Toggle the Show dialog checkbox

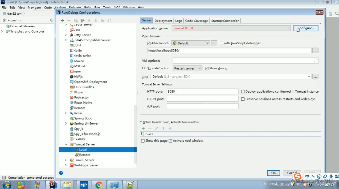point(207,68)
